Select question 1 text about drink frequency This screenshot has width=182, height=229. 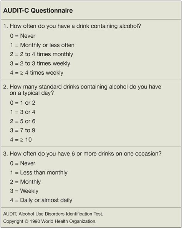coord(72,26)
